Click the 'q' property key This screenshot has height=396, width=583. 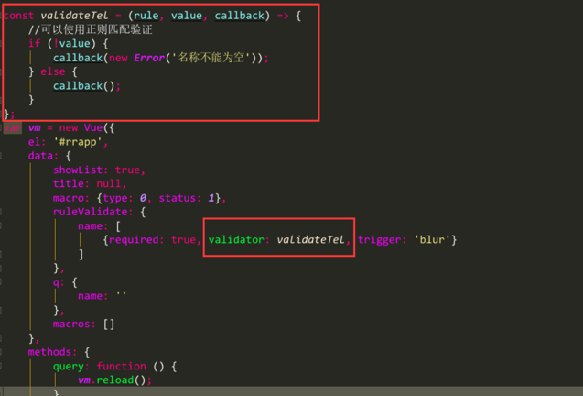coord(56,282)
